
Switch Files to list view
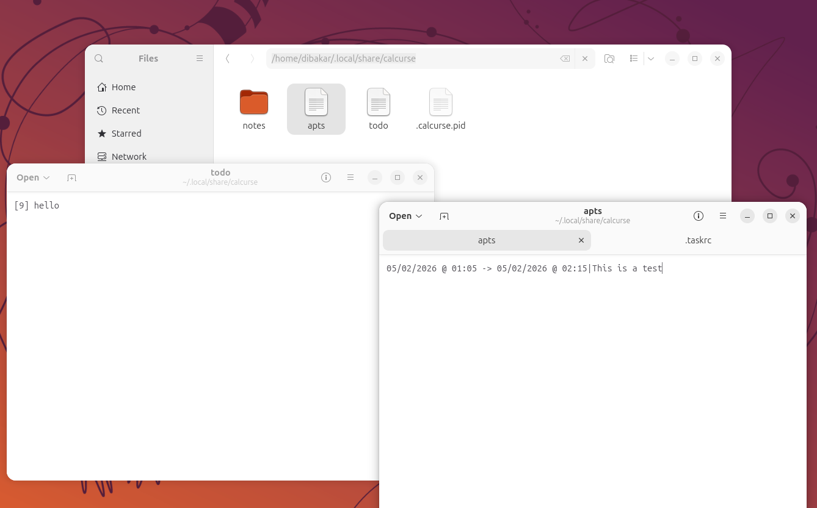(634, 59)
